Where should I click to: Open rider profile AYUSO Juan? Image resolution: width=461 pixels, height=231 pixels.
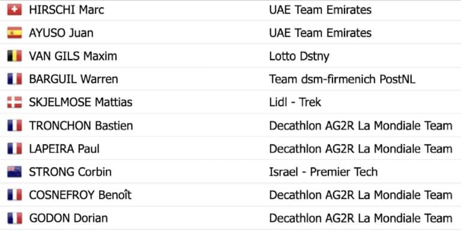pyautogui.click(x=61, y=33)
